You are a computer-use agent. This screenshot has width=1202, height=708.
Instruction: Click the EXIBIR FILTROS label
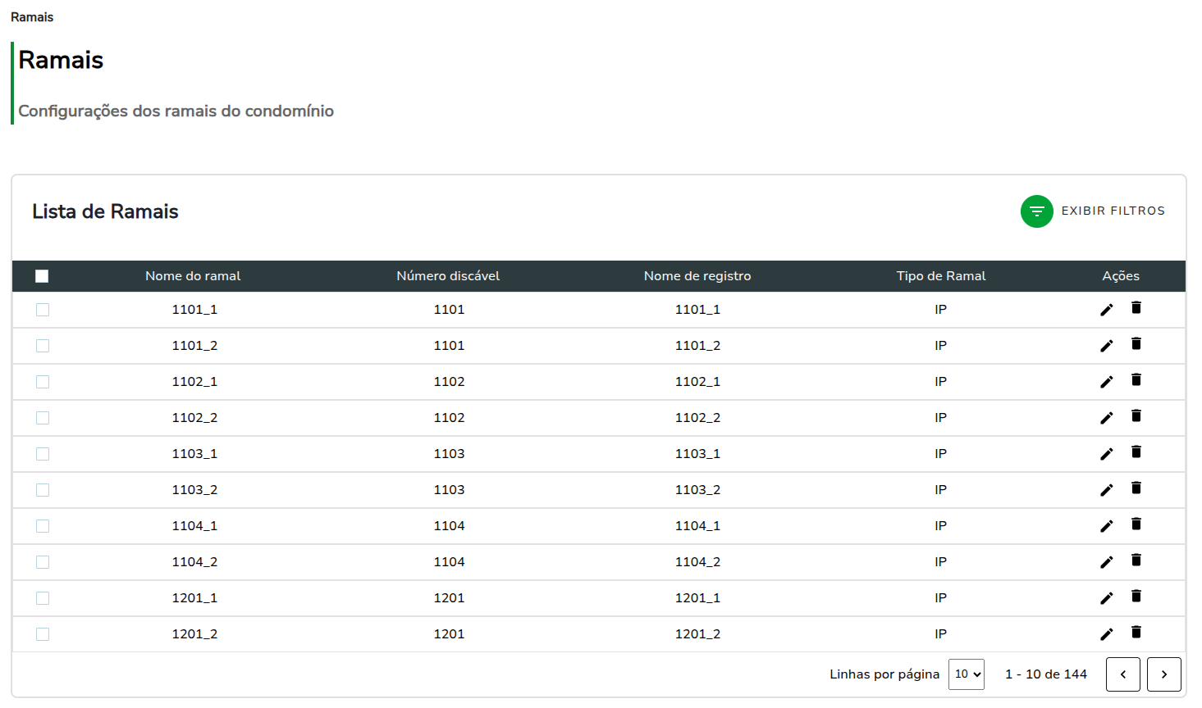[x=1113, y=211]
